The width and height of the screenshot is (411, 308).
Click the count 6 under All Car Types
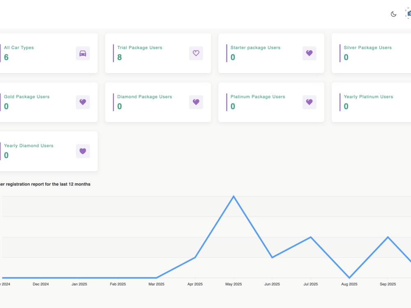(6, 57)
